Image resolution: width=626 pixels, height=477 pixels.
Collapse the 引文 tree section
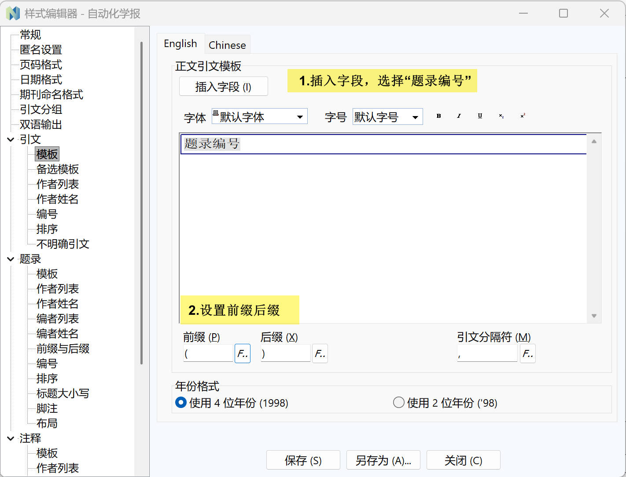pyautogui.click(x=11, y=139)
